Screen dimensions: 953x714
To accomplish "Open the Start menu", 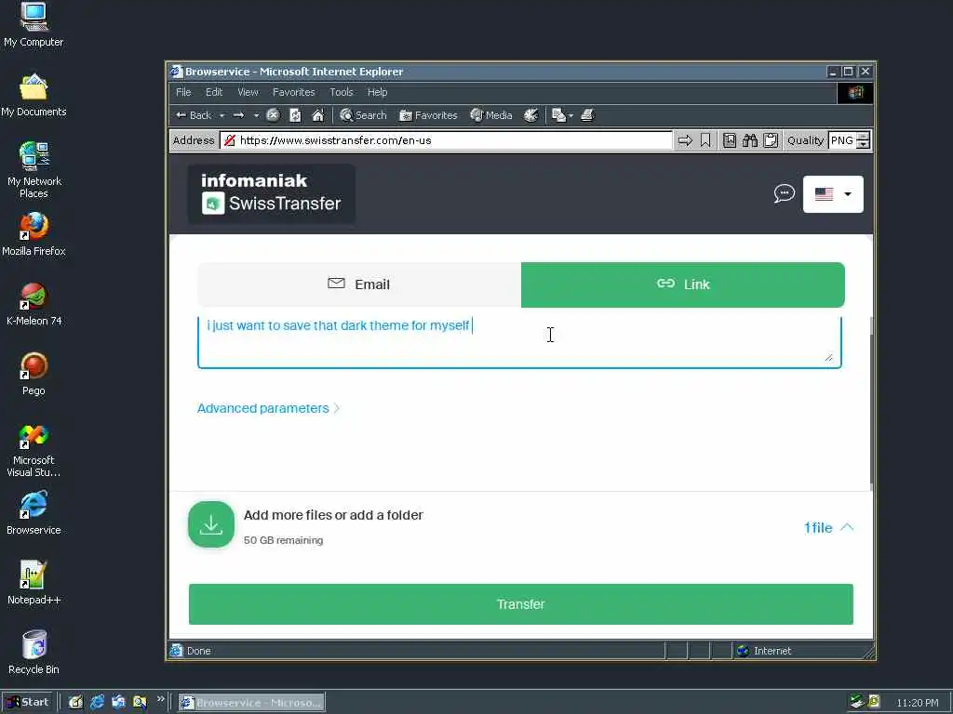I will [x=27, y=703].
